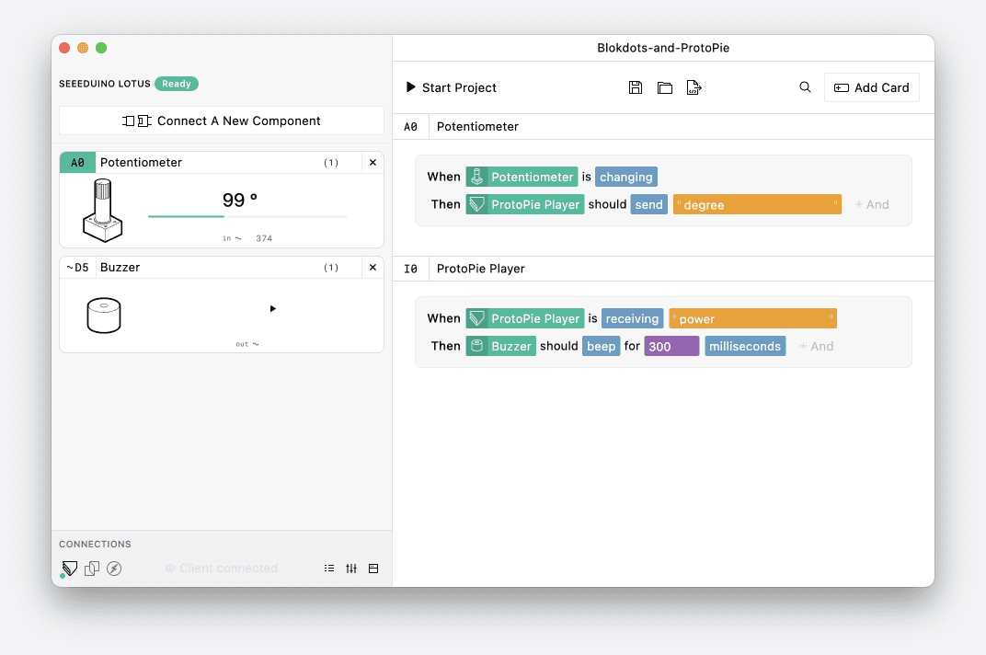Image resolution: width=986 pixels, height=655 pixels.
Task: Open ProtoPie connection icon in Connections
Action: coord(69,569)
